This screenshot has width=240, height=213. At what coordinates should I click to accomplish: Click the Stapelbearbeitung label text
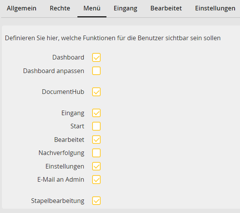coord(58,201)
